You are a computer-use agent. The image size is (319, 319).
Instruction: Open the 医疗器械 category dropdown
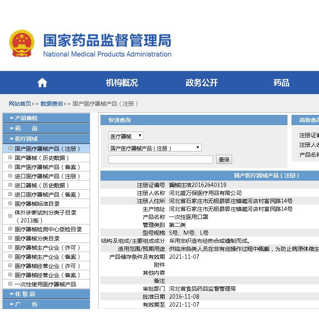tap(126, 136)
